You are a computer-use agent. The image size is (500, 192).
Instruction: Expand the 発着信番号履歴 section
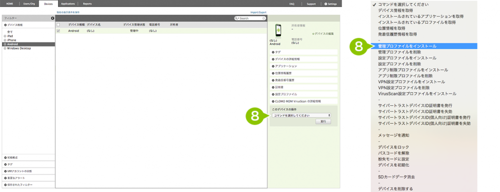coord(304,80)
